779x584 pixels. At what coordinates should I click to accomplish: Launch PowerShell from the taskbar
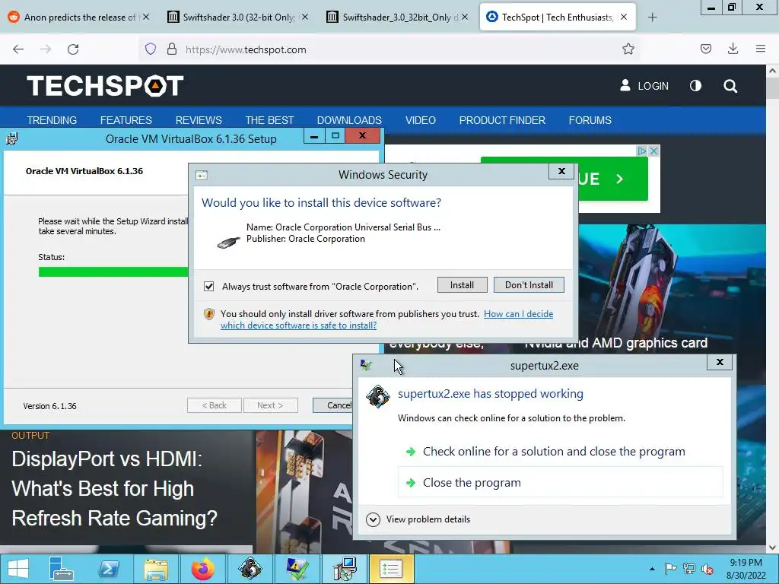(109, 569)
